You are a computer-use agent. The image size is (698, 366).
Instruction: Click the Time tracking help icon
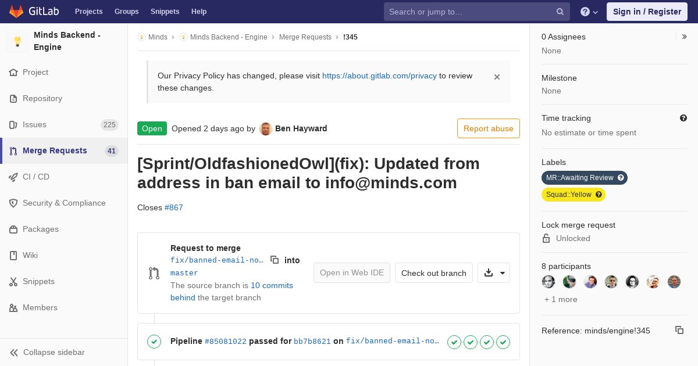coord(683,118)
